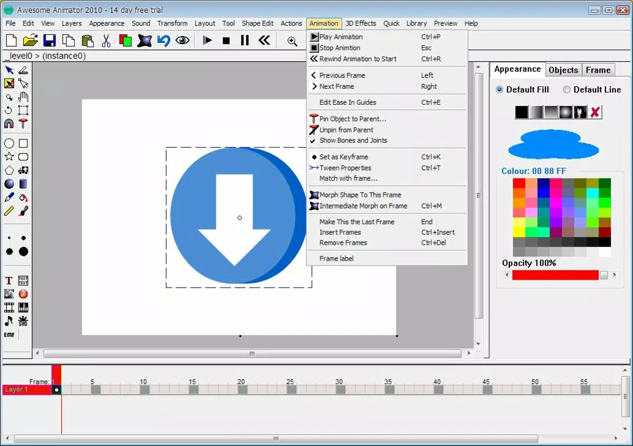633x446 pixels.
Task: Pick the solid black fill style
Action: (x=521, y=112)
